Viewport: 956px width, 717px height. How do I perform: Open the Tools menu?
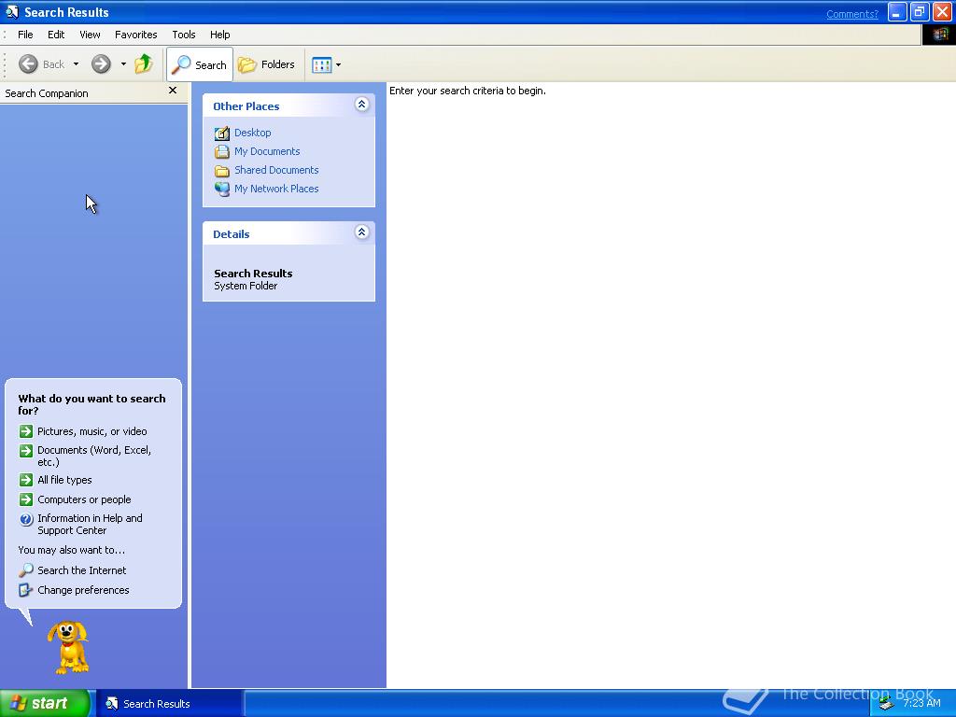point(184,35)
